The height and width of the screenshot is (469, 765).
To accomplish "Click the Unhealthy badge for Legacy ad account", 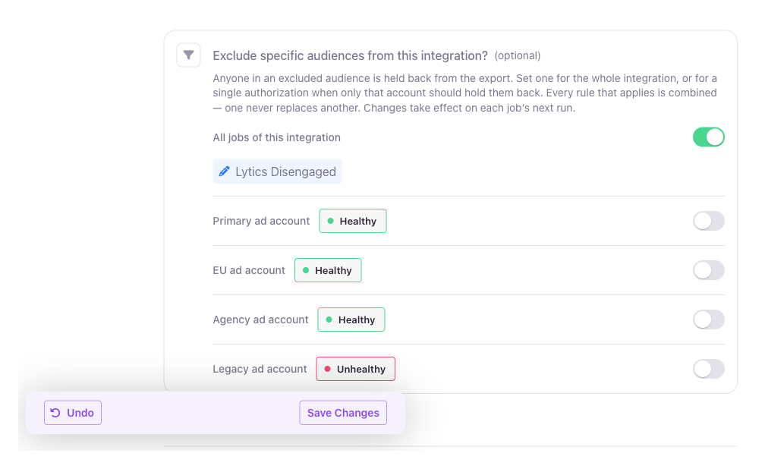I will (356, 369).
